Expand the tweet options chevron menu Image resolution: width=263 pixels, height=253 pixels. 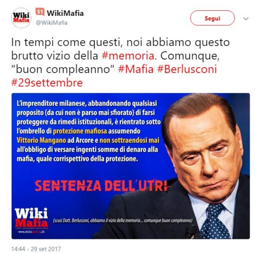tap(246, 18)
